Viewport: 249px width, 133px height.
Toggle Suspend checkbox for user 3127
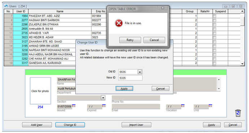214,42
